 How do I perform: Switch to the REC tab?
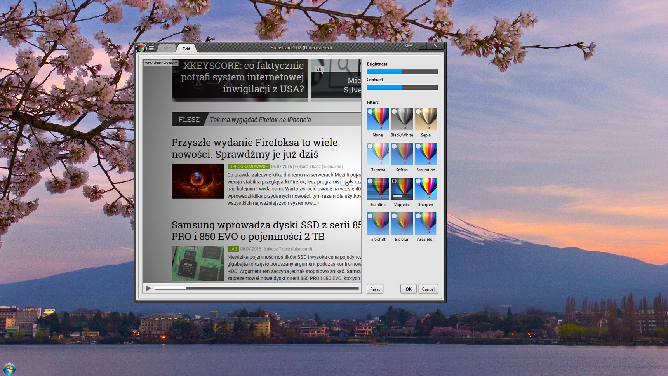[x=167, y=49]
